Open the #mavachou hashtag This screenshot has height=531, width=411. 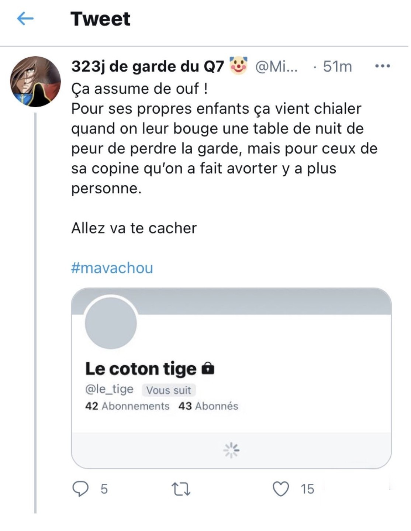[x=112, y=268]
